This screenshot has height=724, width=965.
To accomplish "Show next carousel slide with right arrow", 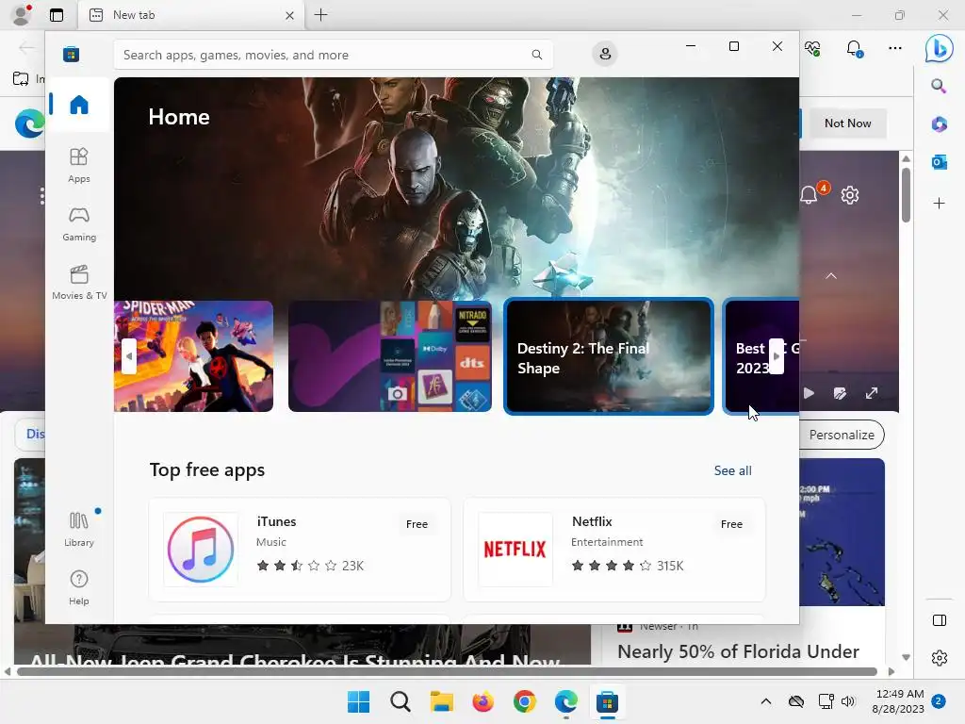I will (777, 355).
